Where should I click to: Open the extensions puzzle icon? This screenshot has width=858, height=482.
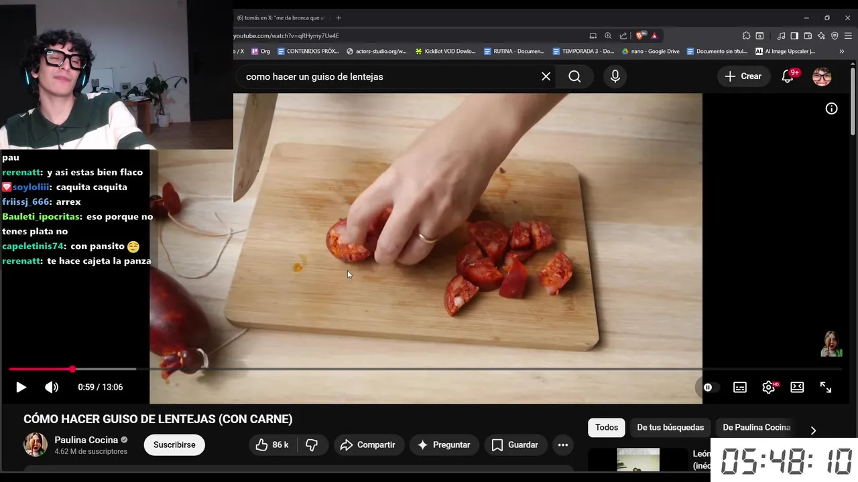(746, 35)
